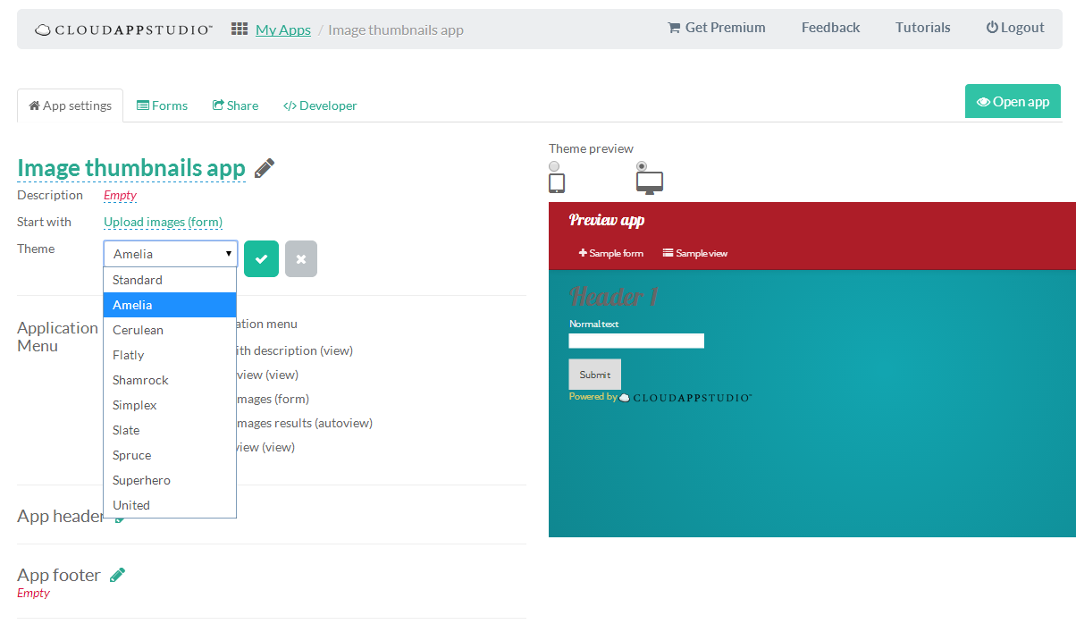Select the Flatly theme from the dropdown
The image size is (1076, 624).
(x=128, y=354)
